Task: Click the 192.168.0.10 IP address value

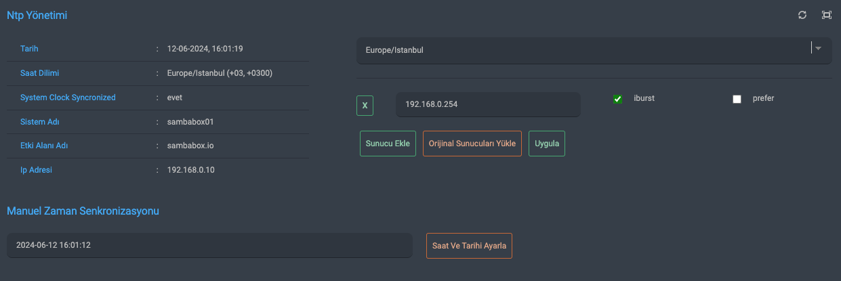Action: pos(190,170)
